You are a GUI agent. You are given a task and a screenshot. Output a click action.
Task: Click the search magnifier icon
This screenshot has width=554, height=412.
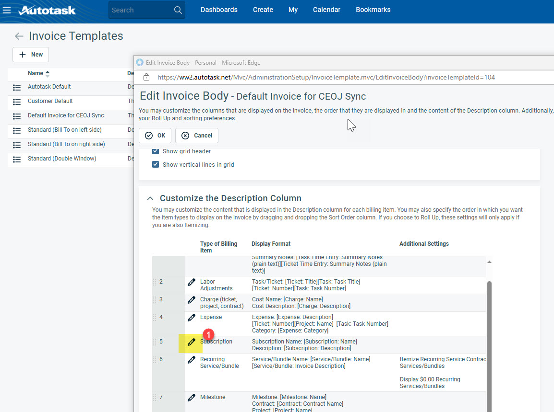click(178, 10)
